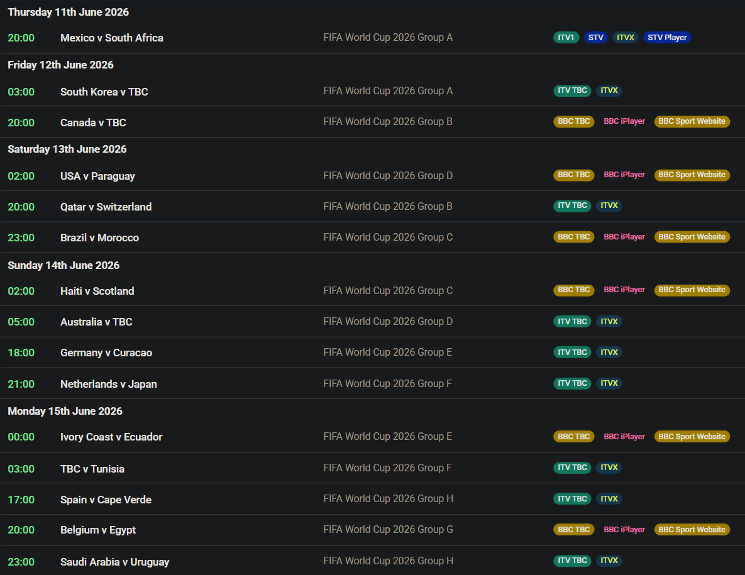Screen dimensions: 745x575
Task: Open the Australia v TBC fixture
Action: click(96, 322)
